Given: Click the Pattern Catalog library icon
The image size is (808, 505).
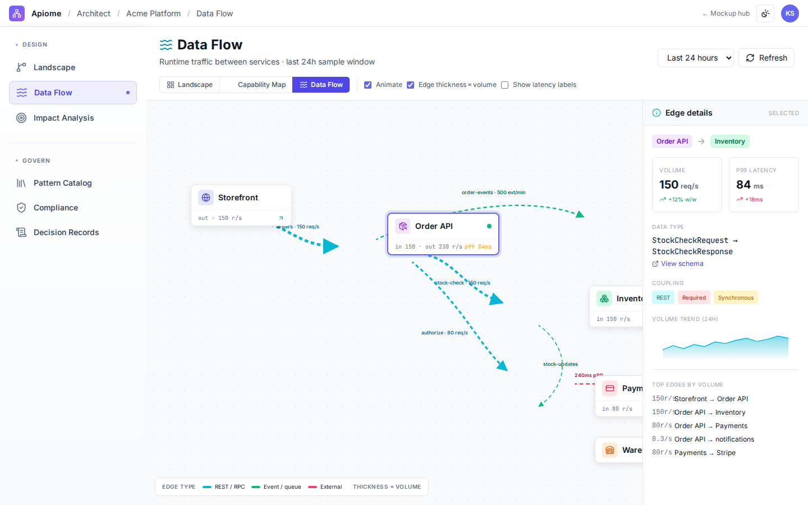Looking at the screenshot, I should 21,183.
